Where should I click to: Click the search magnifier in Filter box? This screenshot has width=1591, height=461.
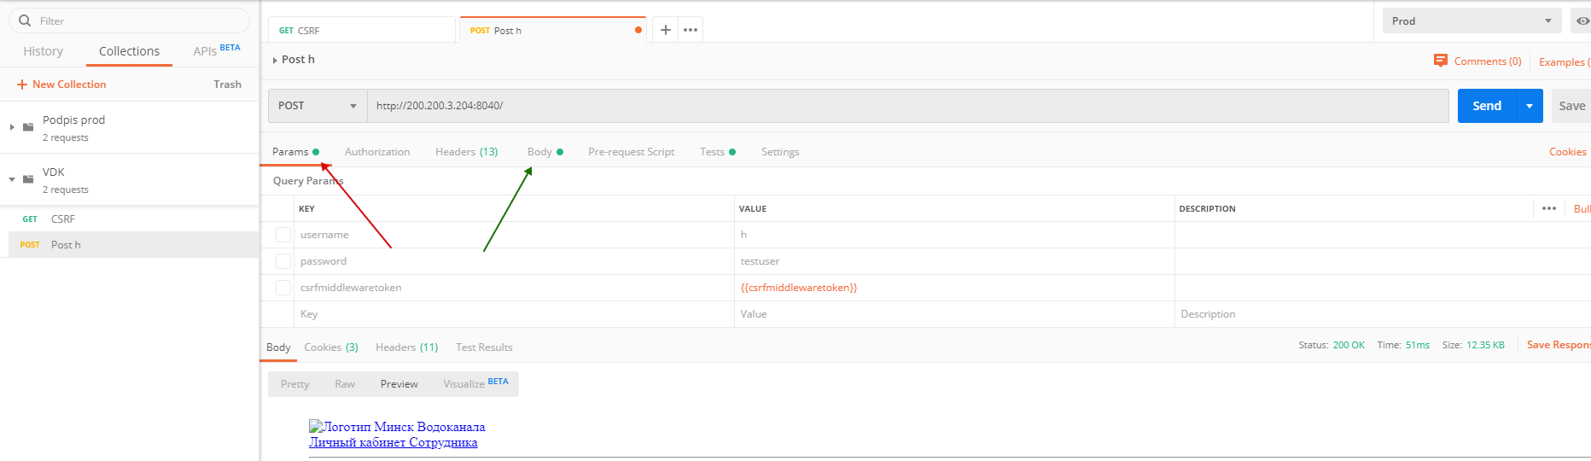tap(25, 20)
